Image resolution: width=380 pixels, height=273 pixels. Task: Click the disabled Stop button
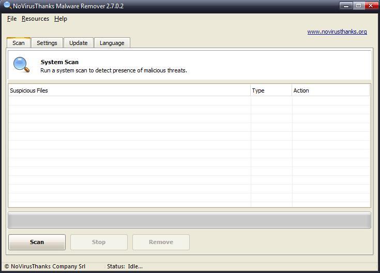click(x=99, y=242)
